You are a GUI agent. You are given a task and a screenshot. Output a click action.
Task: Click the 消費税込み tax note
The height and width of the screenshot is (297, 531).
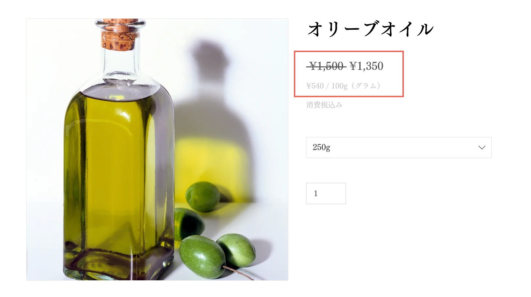(324, 105)
